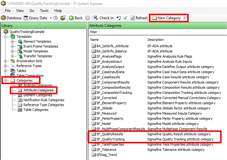
Task: Click the clock time icon in toolbar
Action: [56, 18]
